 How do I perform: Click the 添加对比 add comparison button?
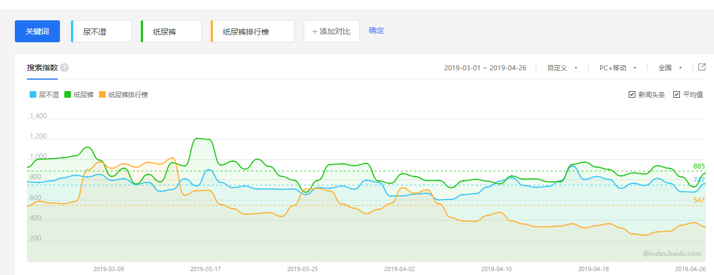tap(331, 31)
